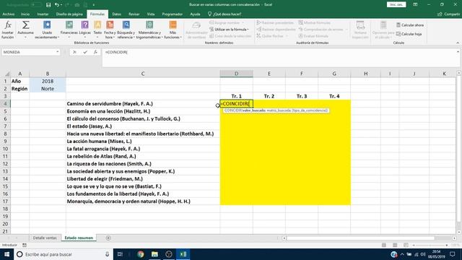
Task: Select column D header
Action: click(x=236, y=74)
